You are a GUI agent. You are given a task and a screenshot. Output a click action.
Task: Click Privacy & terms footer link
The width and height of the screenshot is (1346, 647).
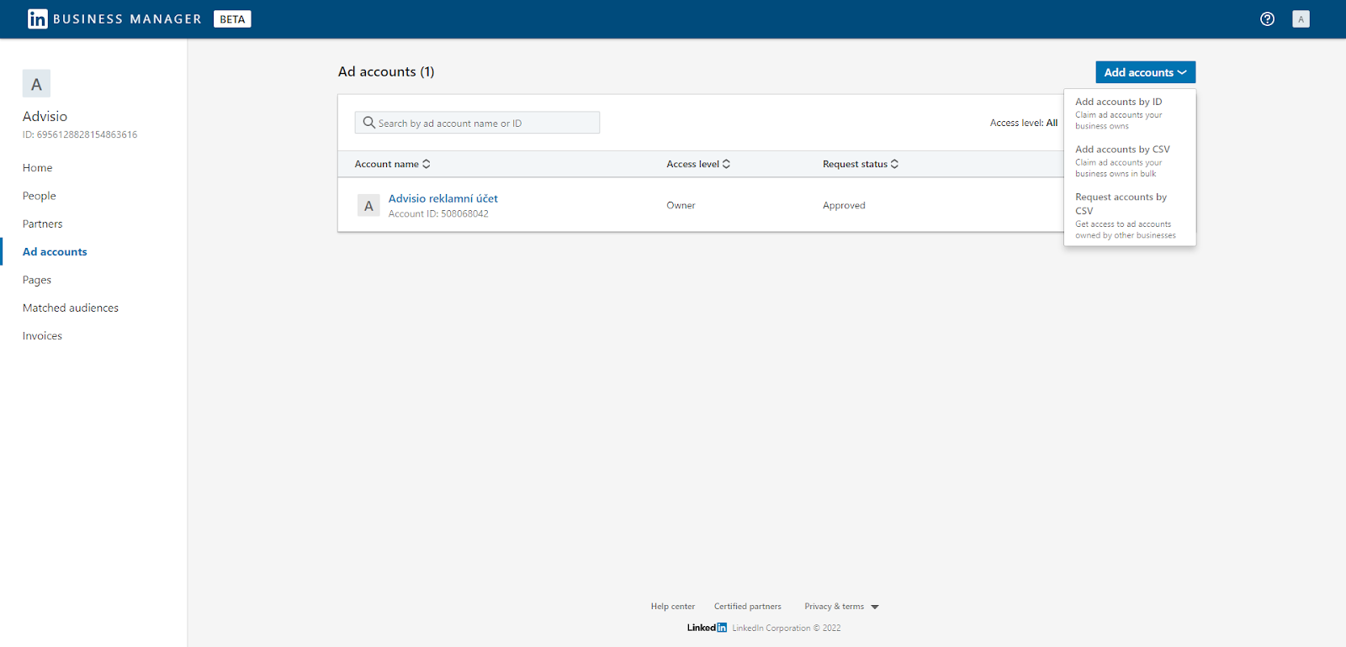click(x=834, y=607)
